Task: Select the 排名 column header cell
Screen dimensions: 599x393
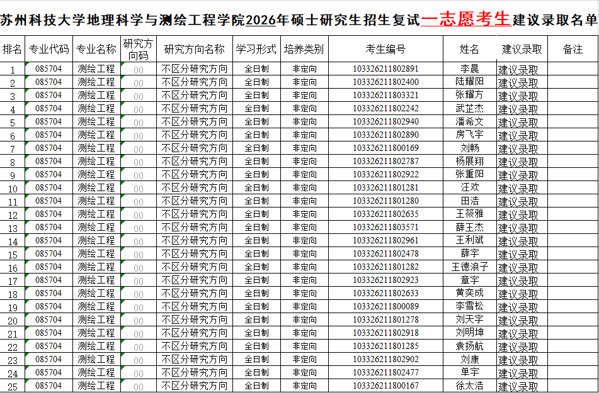Action: 12,49
